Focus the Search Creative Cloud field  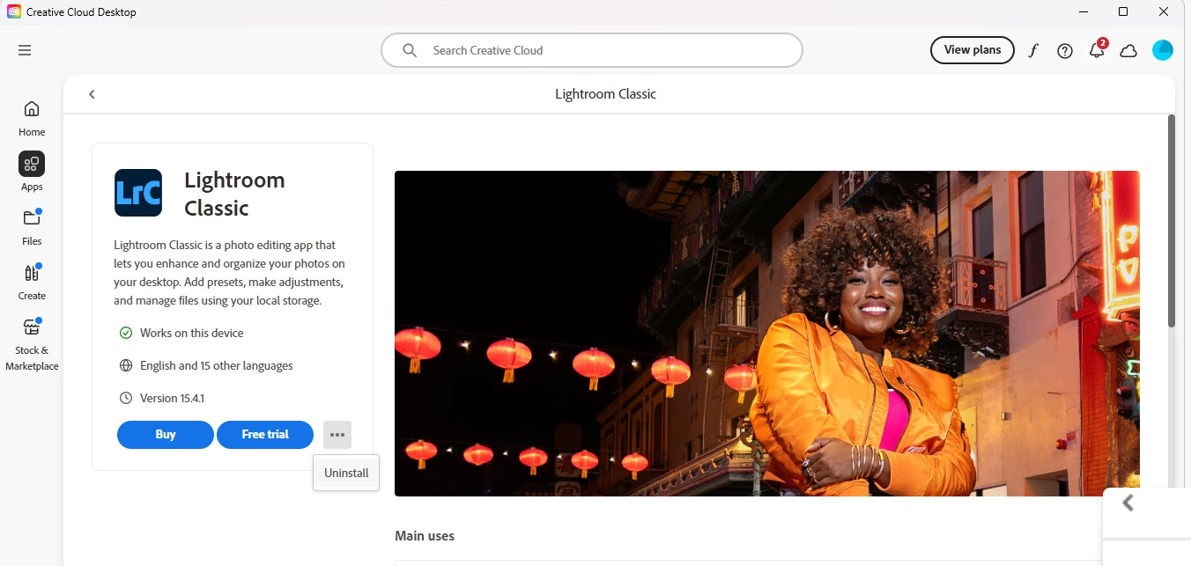tap(592, 50)
